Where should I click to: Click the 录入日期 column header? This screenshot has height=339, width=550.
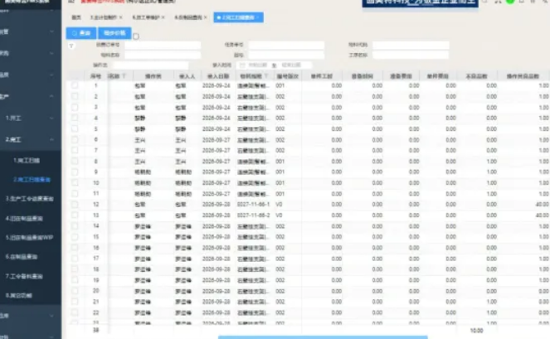(218, 76)
